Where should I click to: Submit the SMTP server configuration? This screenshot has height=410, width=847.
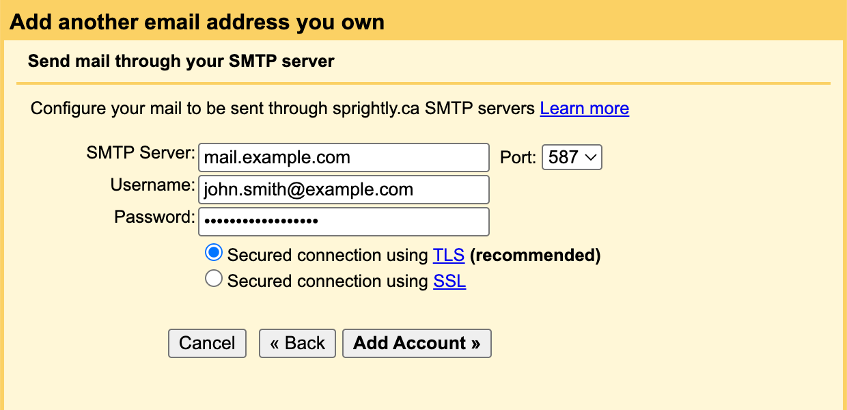click(x=417, y=343)
